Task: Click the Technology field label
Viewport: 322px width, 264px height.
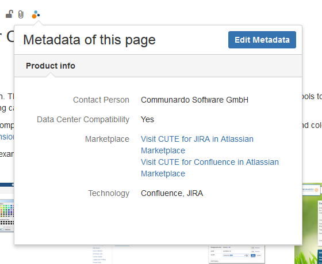Action: 109,193
